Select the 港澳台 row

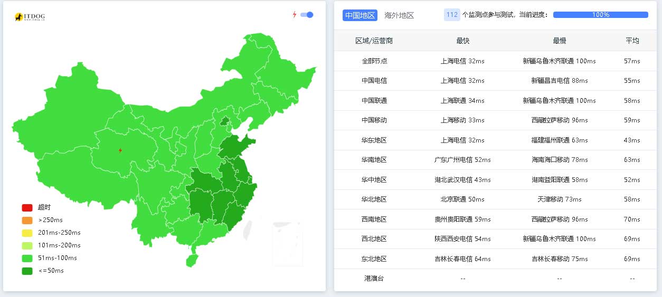coord(495,279)
